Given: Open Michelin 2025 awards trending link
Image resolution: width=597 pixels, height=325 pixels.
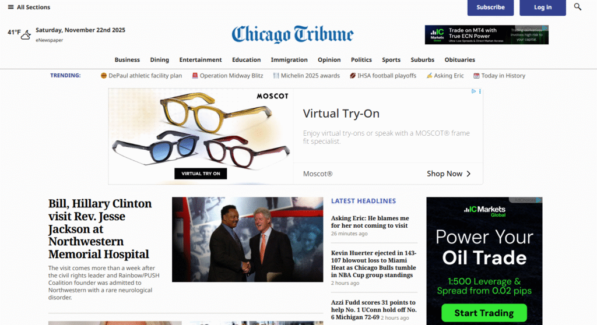Looking at the screenshot, I should coord(310,75).
